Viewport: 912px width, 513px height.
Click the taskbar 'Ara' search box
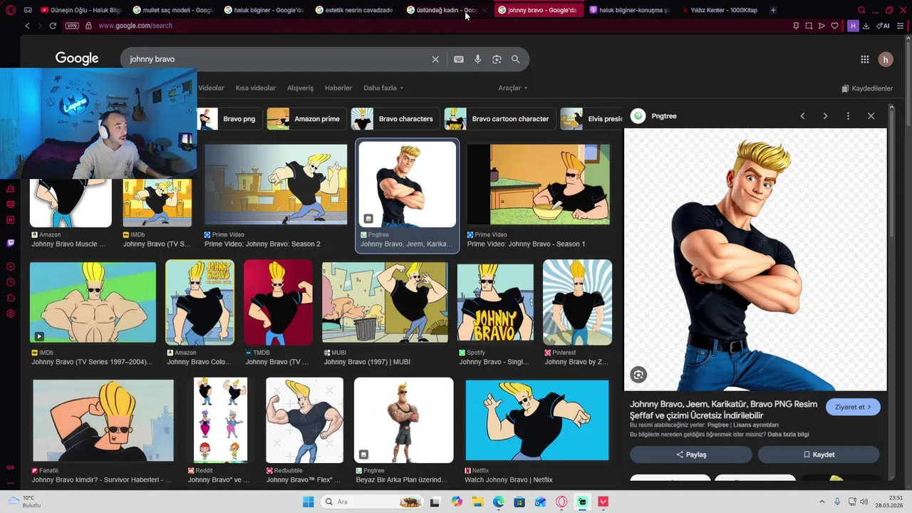pyautogui.click(x=371, y=502)
